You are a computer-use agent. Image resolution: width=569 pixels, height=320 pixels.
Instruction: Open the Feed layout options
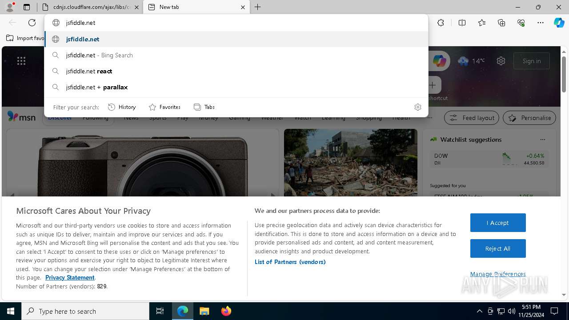pyautogui.click(x=472, y=118)
